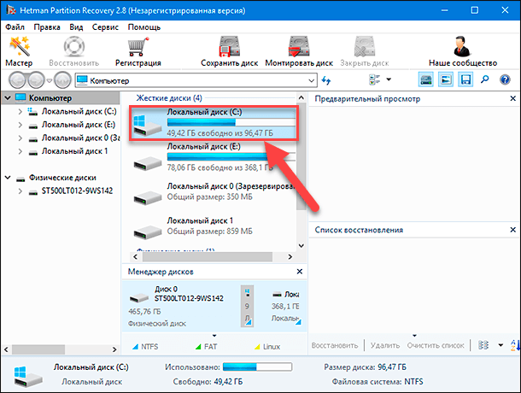This screenshot has width=521, height=393.
Task: Select Локальный диск (E:) in disk list
Action: click(214, 157)
